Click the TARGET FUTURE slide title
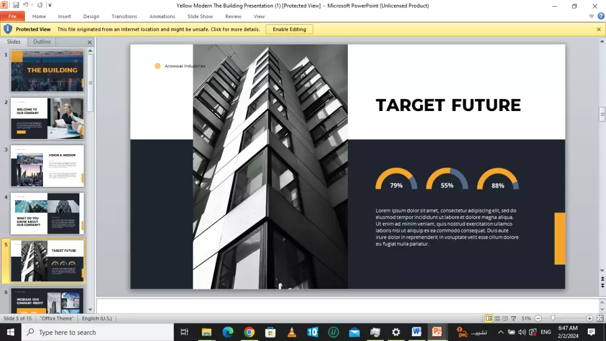606x341 pixels. point(448,106)
